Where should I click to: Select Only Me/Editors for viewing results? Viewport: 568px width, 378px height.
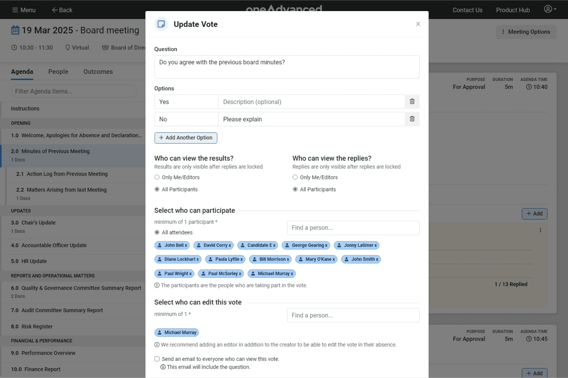pos(157,177)
